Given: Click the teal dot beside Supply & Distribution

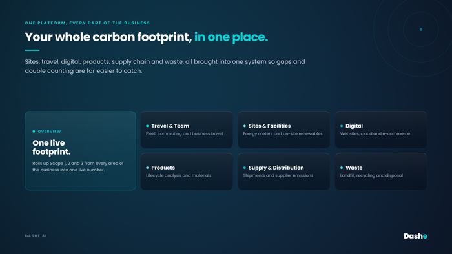Looking at the screenshot, I should pyautogui.click(x=245, y=168).
